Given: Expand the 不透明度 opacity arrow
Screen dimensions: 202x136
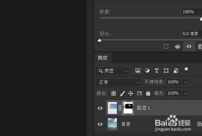Looking at the screenshot, I should pyautogui.click(x=185, y=82).
